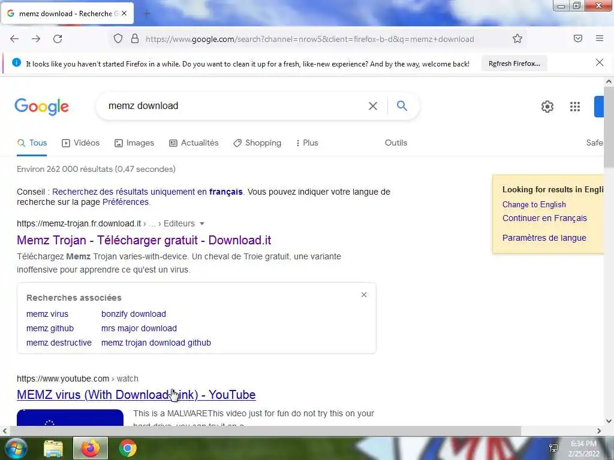Click the network tray icon

pos(553,448)
